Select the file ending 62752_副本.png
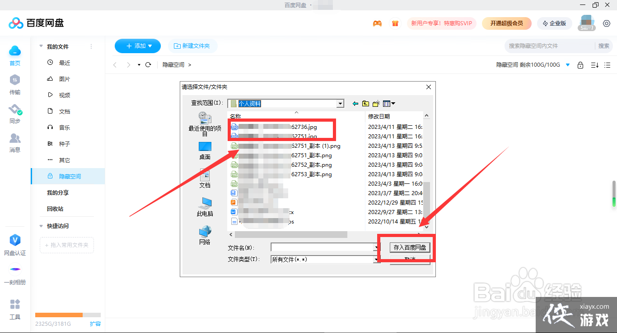The image size is (617, 333). (281, 165)
